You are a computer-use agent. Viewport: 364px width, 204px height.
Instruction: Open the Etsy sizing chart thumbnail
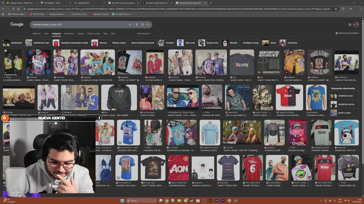[x=269, y=62]
